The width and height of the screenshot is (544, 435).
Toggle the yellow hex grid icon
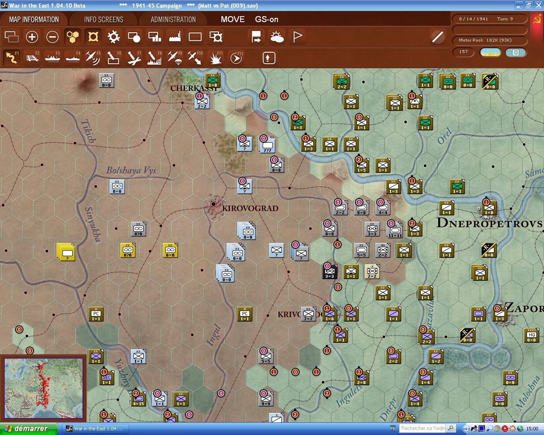tap(73, 37)
